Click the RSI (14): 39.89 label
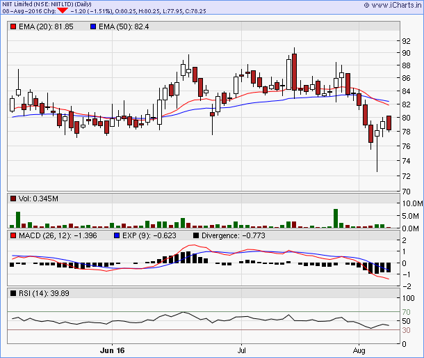Image resolution: width=424 pixels, height=358 pixels. click(44, 293)
